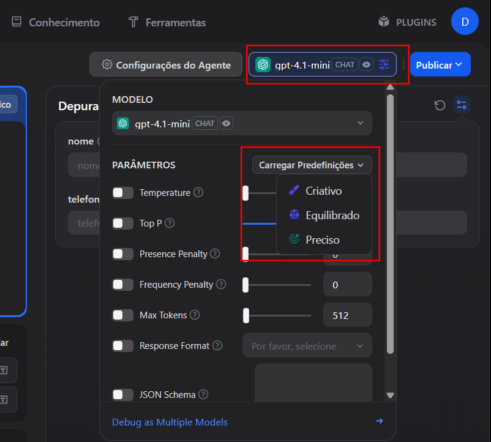Click the vision eye badge in top model button
491x442 pixels.
pyautogui.click(x=366, y=65)
